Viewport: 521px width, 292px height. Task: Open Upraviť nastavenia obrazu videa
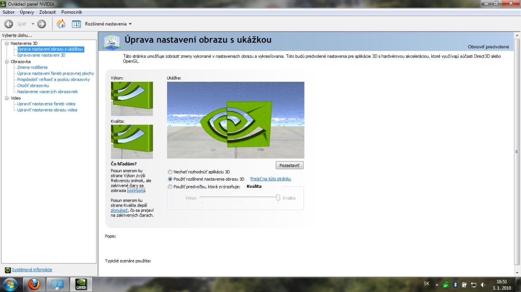(47, 110)
